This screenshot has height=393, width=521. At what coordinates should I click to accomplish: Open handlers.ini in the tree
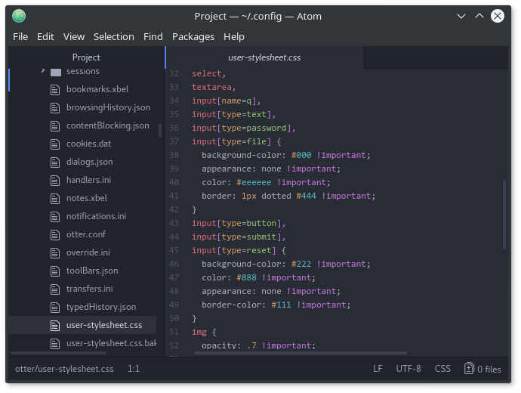coord(88,180)
